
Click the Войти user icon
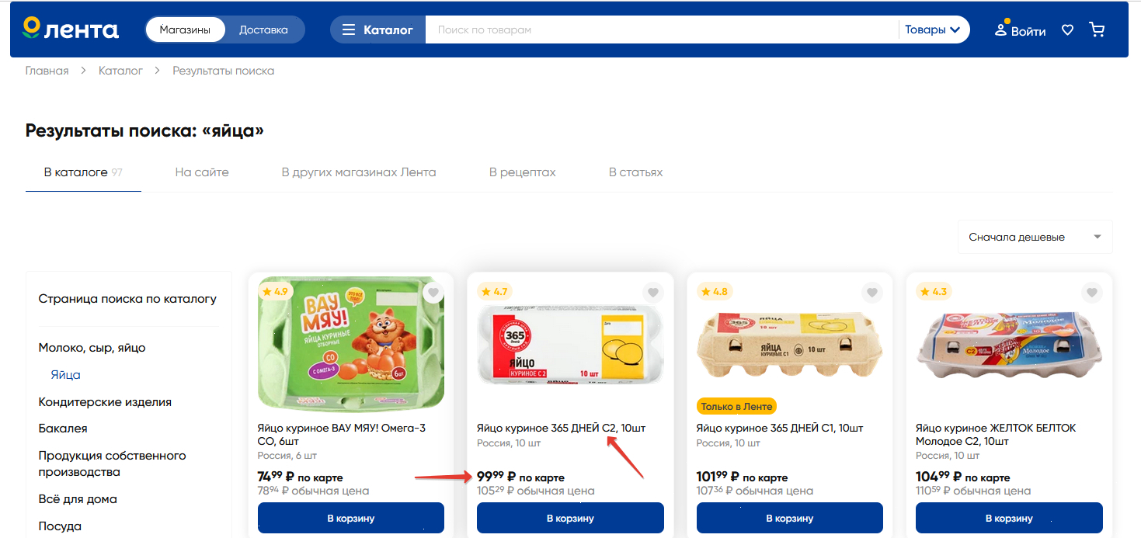click(x=1001, y=30)
